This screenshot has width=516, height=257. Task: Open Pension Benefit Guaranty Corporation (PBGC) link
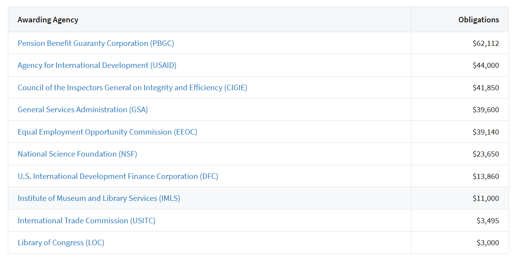(x=95, y=44)
